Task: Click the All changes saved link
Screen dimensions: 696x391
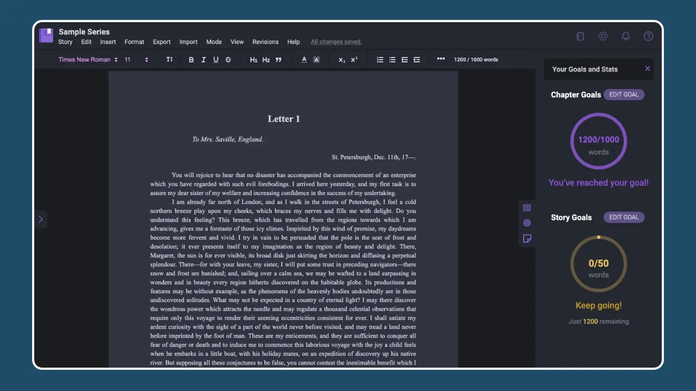Action: coord(336,41)
